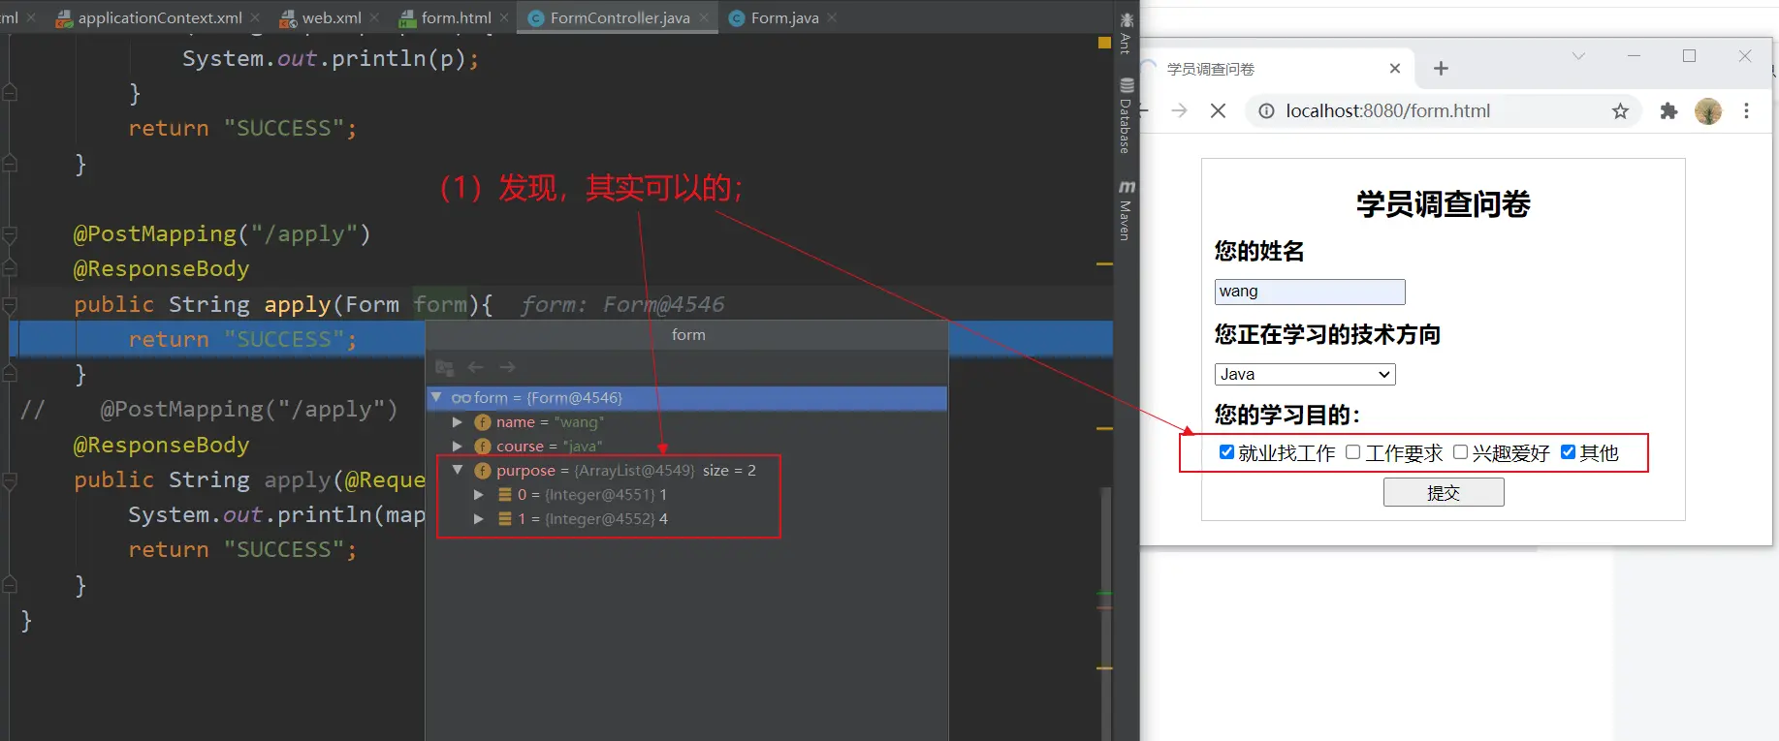
Task: View site information for localhost:8080
Action: (1266, 111)
